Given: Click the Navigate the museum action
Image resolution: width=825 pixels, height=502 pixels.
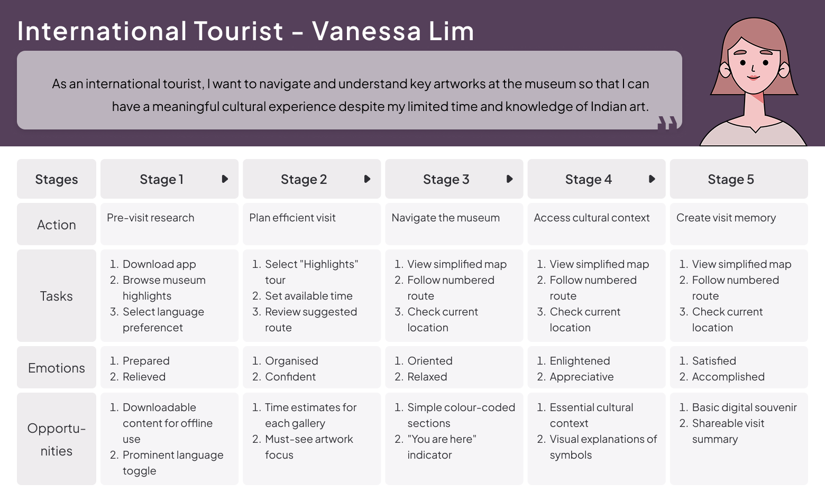Looking at the screenshot, I should [445, 218].
